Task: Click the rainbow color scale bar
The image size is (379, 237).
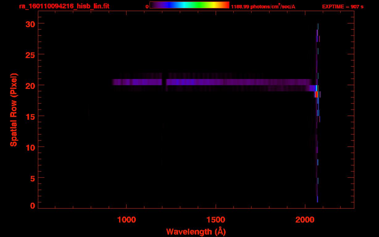Action: tap(190, 5)
